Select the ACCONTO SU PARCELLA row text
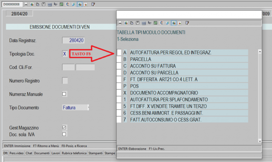The width and height of the screenshot is (272, 162). coord(154,73)
